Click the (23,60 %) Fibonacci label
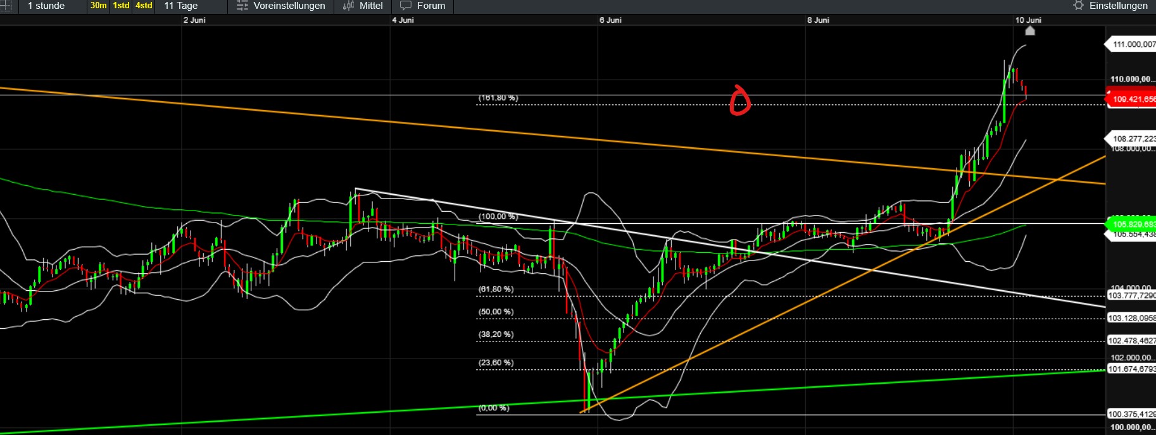1156x435 pixels. 496,363
